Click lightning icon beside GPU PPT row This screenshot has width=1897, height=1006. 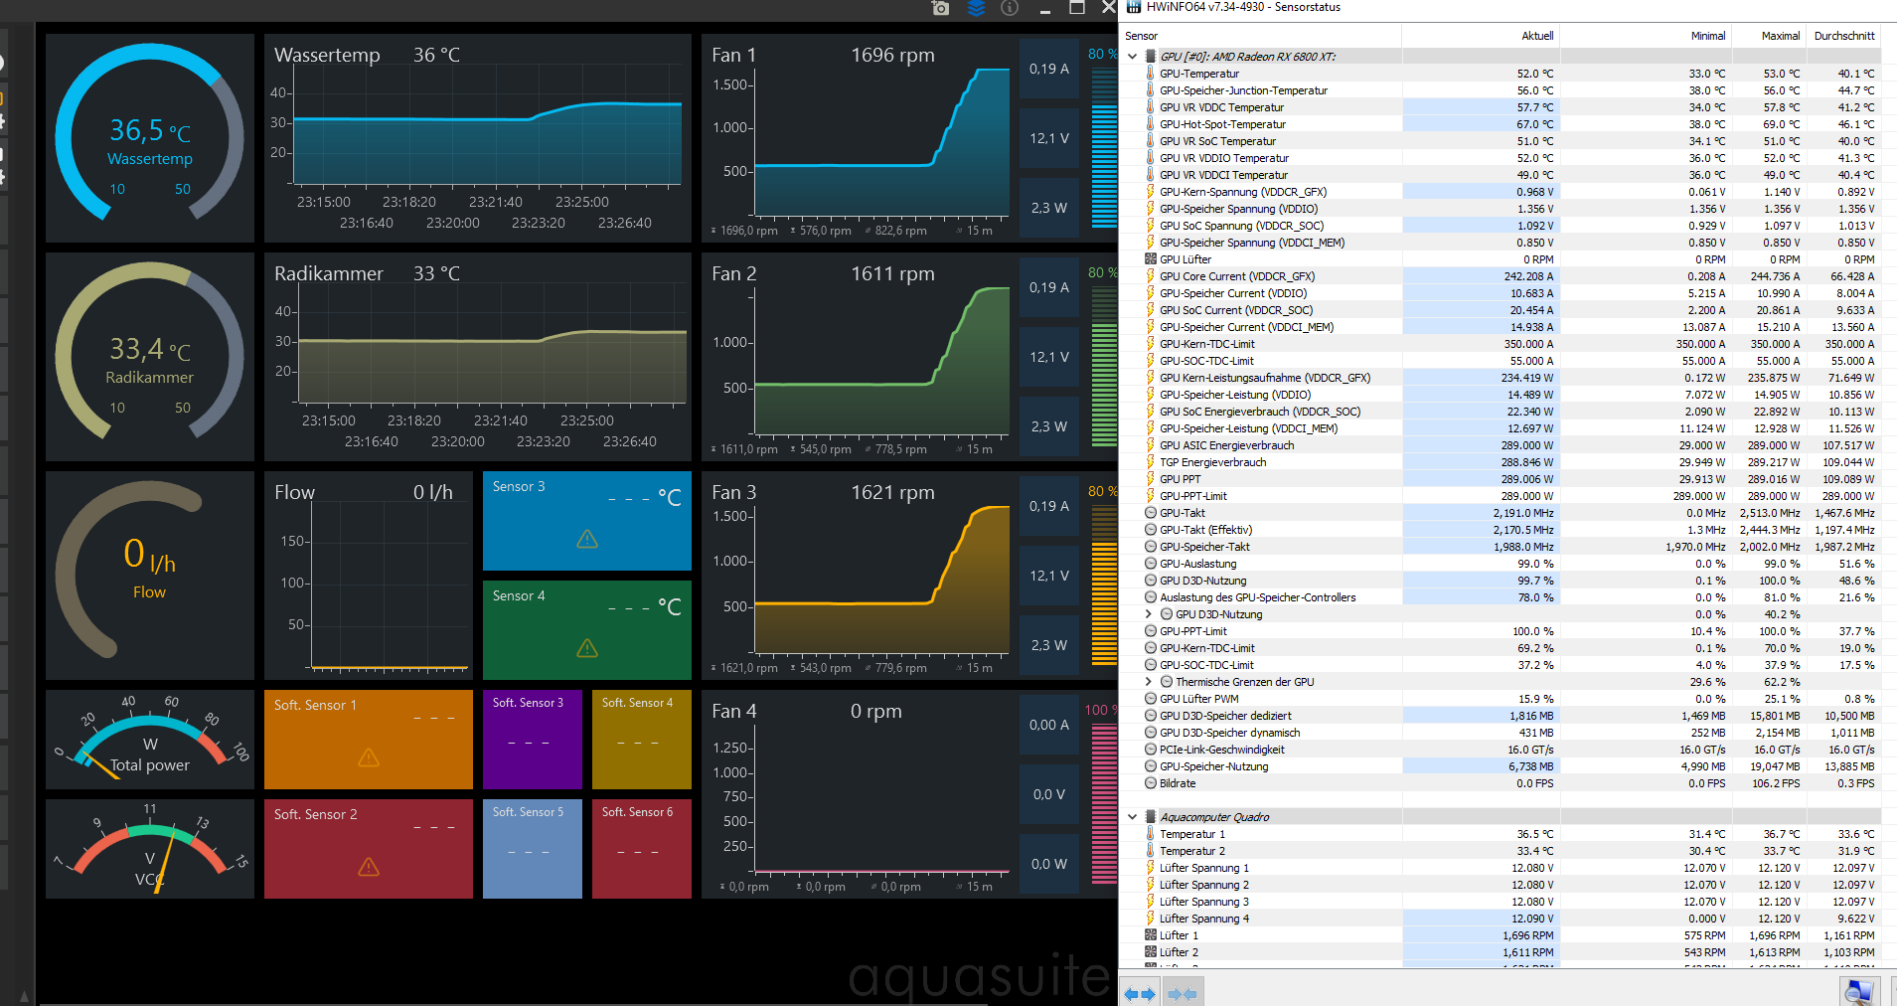[x=1151, y=479]
